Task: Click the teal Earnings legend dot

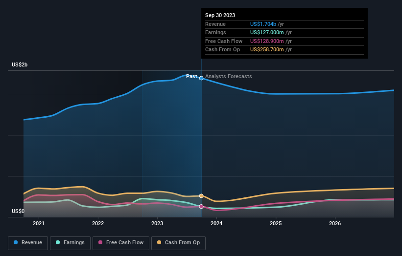Action: point(58,242)
